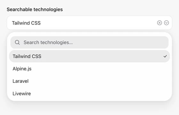Choose Laravel from the list
This screenshot has height=115, width=179.
pos(89,81)
